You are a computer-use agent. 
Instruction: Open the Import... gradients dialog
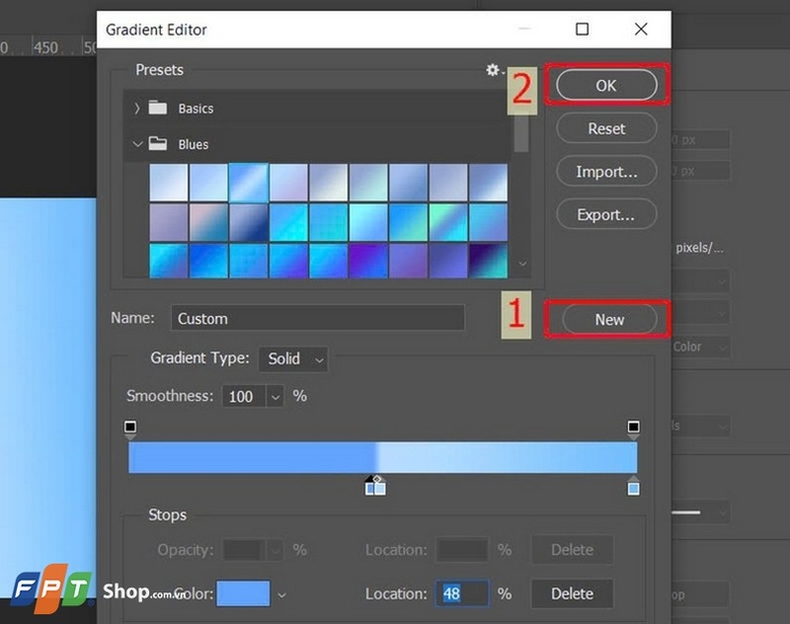point(606,172)
